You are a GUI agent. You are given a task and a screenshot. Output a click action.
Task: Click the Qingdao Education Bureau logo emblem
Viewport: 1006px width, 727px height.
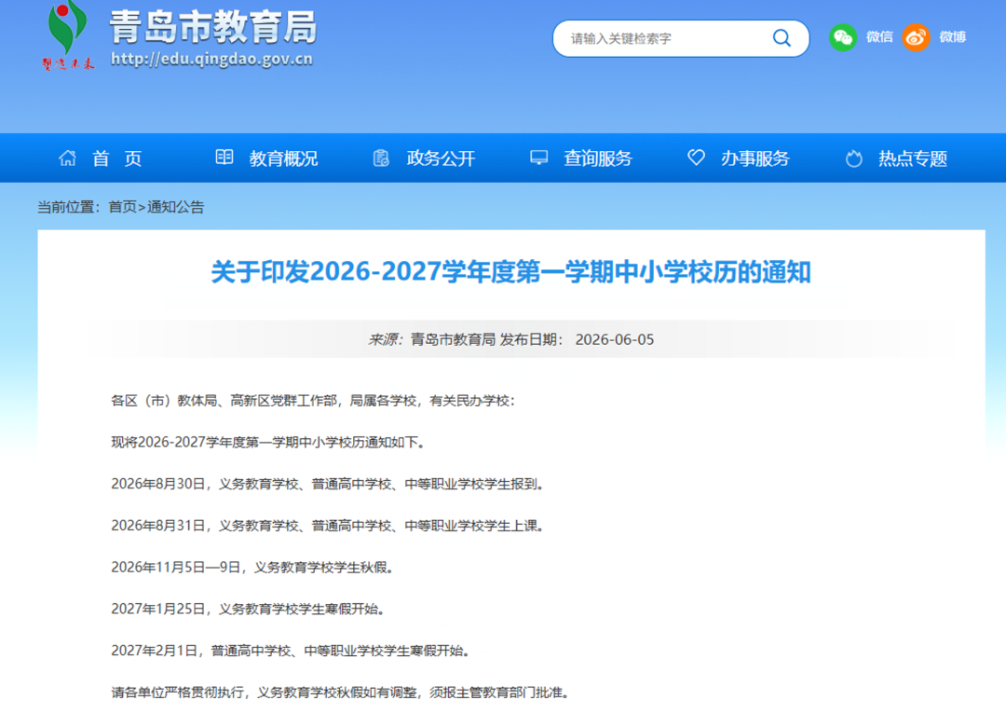68,35
